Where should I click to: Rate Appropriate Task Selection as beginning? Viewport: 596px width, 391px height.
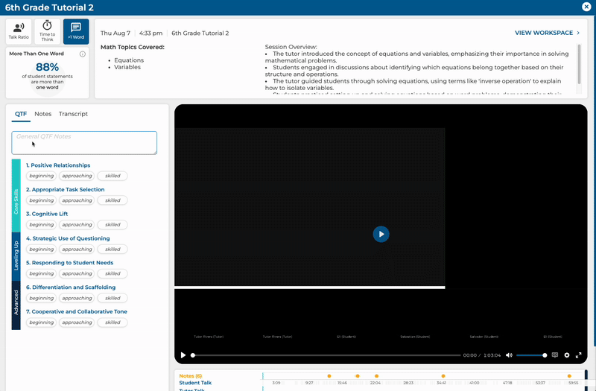pyautogui.click(x=42, y=200)
